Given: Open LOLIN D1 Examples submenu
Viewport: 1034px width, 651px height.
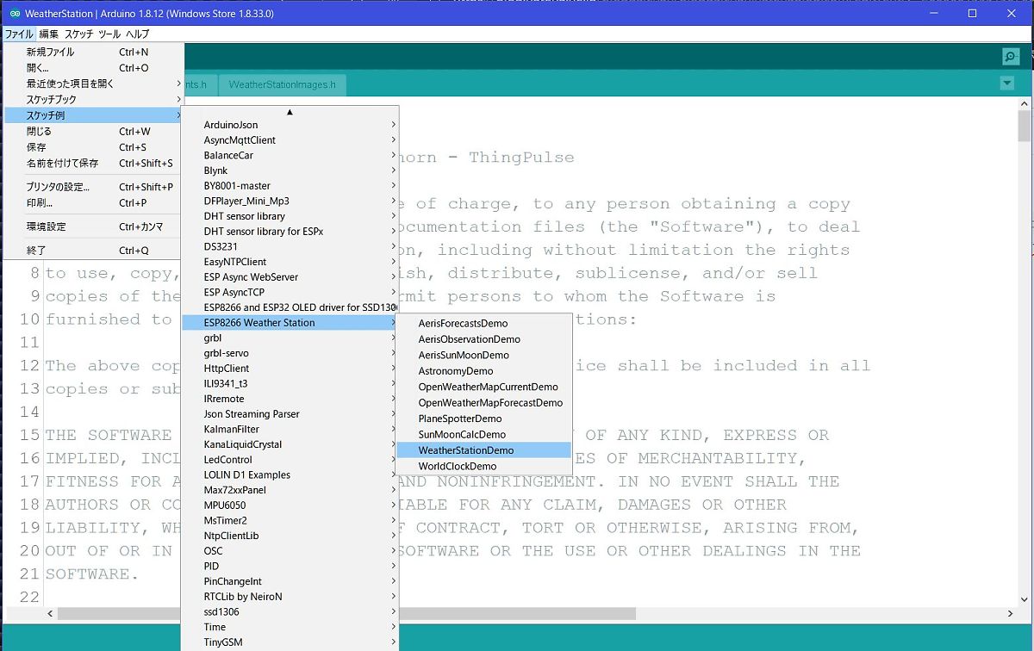Looking at the screenshot, I should [290, 474].
